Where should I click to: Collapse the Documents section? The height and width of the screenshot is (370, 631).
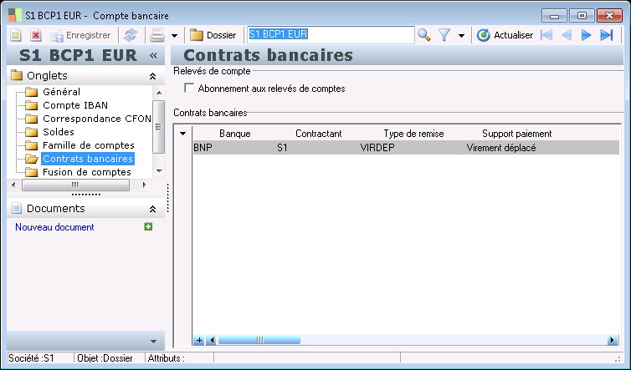coord(152,209)
